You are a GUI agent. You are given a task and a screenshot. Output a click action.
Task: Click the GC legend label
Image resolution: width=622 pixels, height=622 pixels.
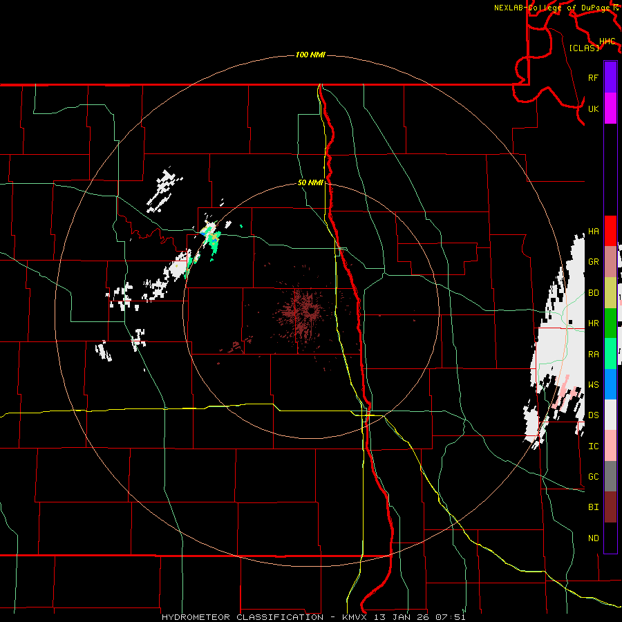coord(594,477)
